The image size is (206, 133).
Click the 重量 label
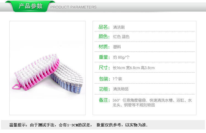tap(104, 57)
